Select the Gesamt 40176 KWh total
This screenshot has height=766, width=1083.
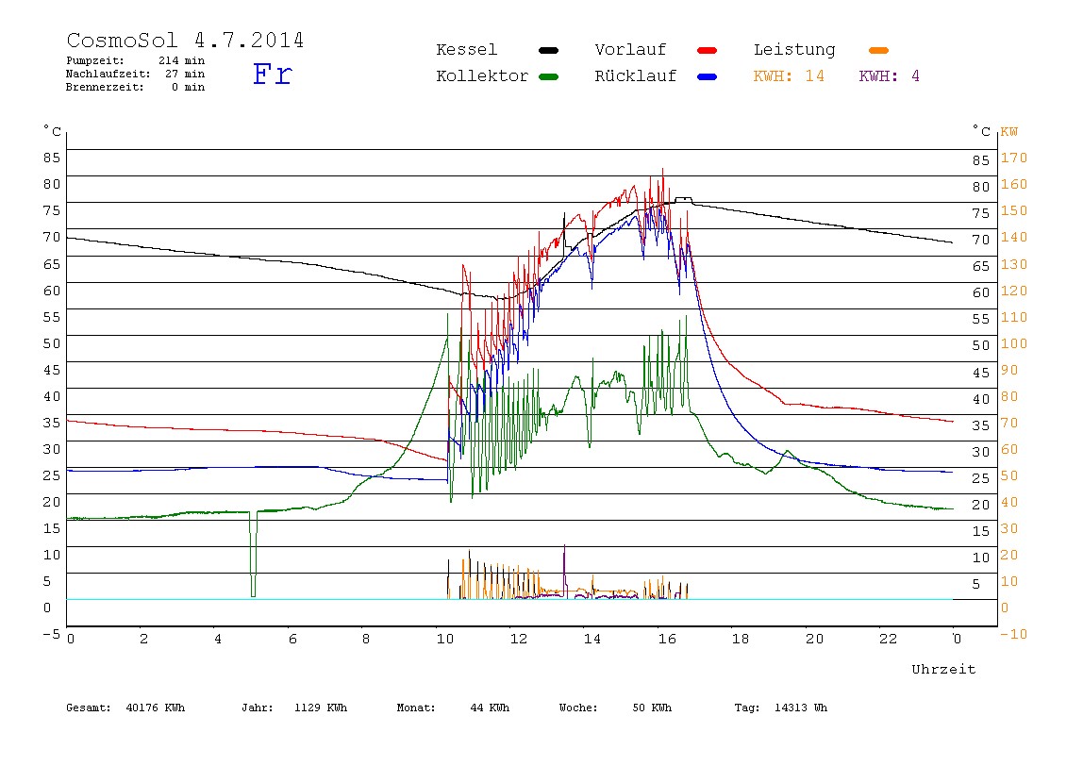coord(125,708)
